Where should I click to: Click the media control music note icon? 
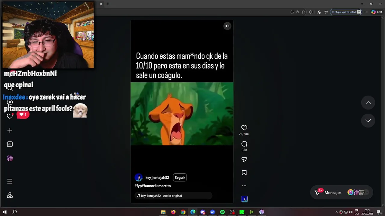tap(319, 12)
